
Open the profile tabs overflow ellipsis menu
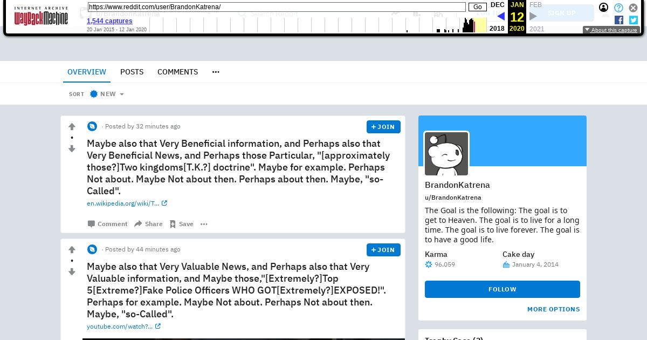point(216,72)
